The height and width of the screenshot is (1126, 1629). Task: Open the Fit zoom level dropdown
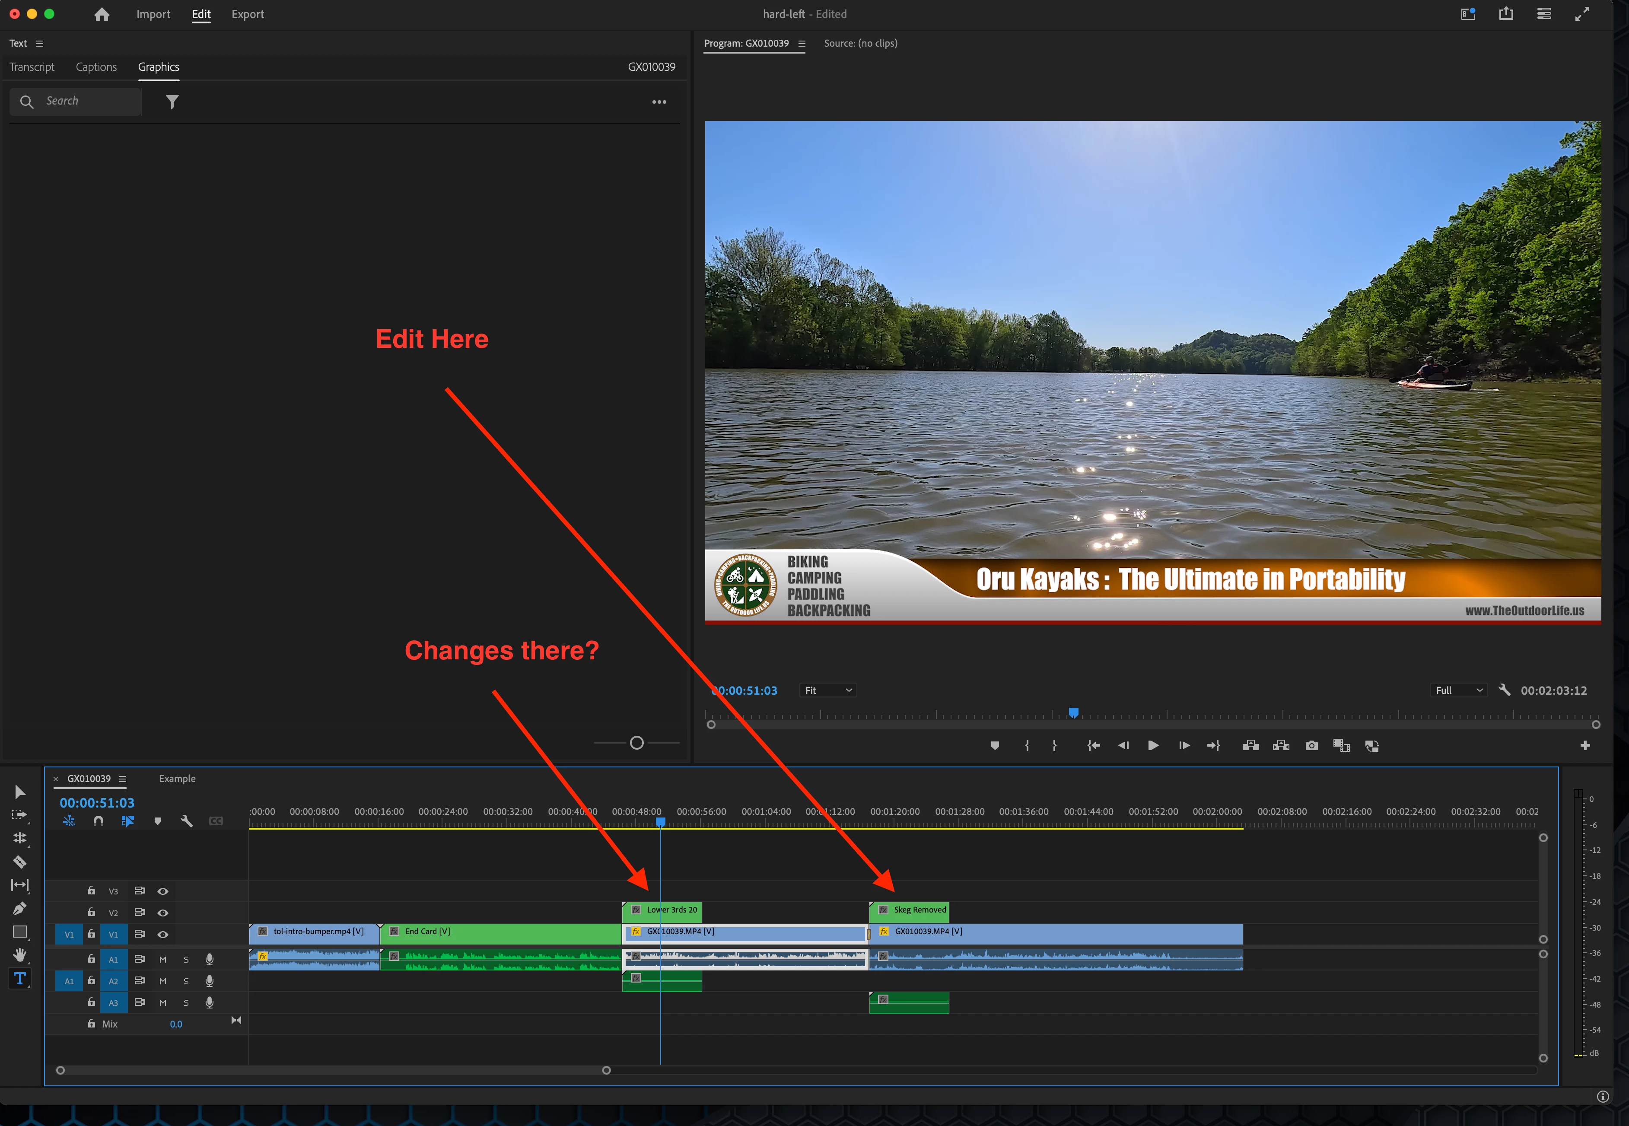828,691
